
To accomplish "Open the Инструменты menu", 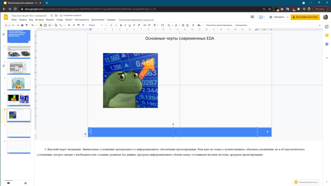I will coord(82,20).
